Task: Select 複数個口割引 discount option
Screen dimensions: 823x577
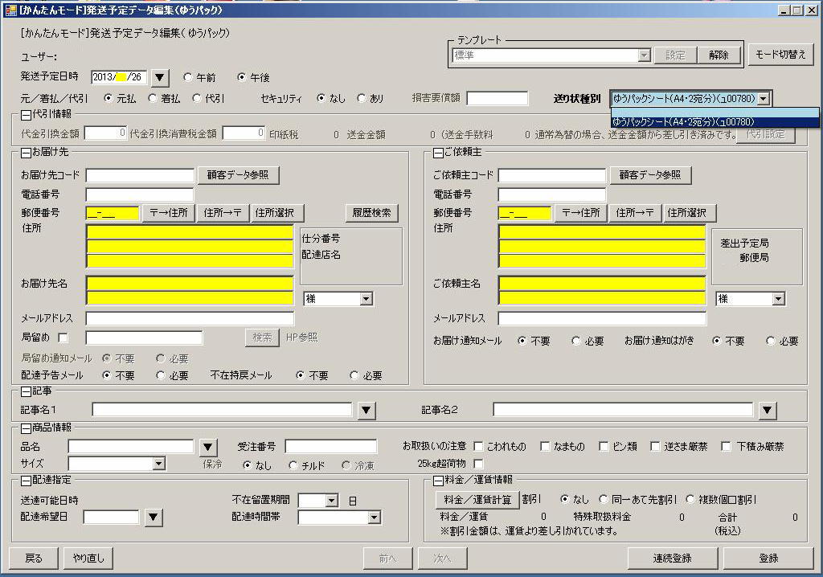Action: point(690,499)
